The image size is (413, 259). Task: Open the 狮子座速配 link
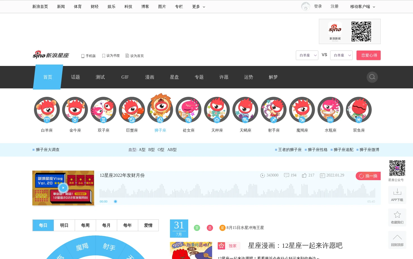(343, 150)
